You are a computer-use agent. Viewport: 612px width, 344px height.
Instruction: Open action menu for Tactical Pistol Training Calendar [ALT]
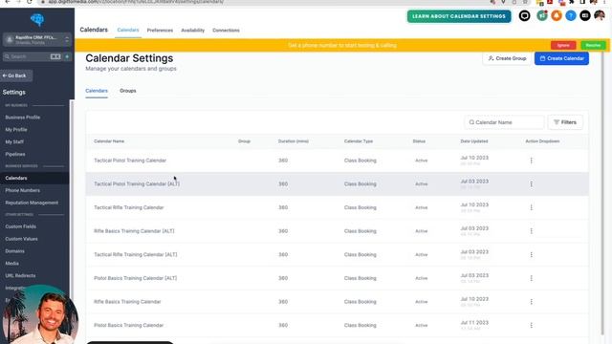pos(532,183)
